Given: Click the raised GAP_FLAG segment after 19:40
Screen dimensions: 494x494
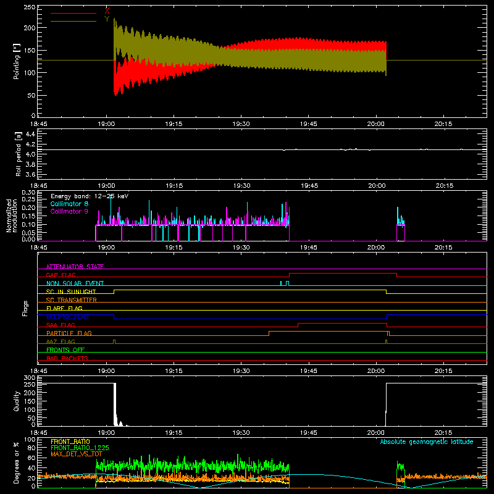Looking at the screenshot, I should (343, 273).
